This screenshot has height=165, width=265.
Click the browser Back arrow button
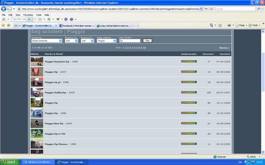4,9
